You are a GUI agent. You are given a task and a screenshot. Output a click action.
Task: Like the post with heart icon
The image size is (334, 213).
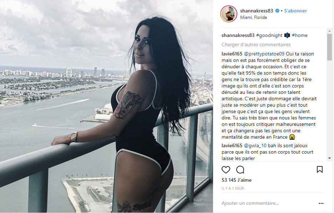click(x=226, y=170)
